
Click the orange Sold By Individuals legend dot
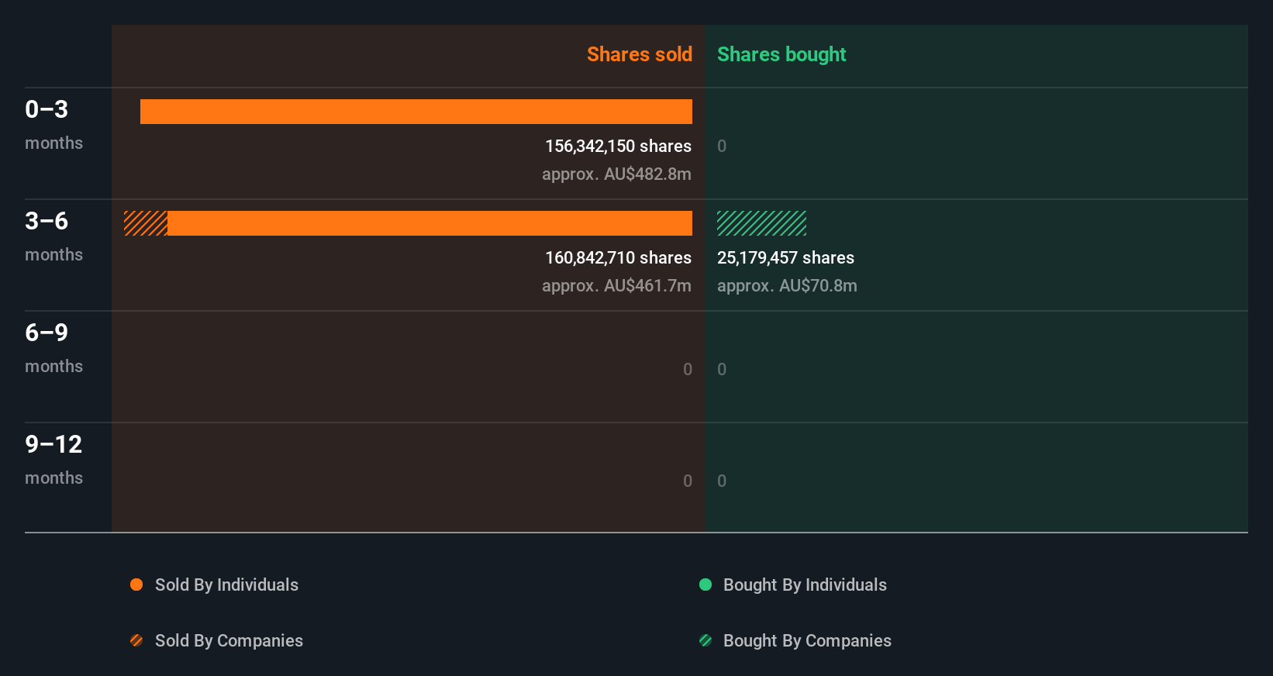pyautogui.click(x=136, y=585)
